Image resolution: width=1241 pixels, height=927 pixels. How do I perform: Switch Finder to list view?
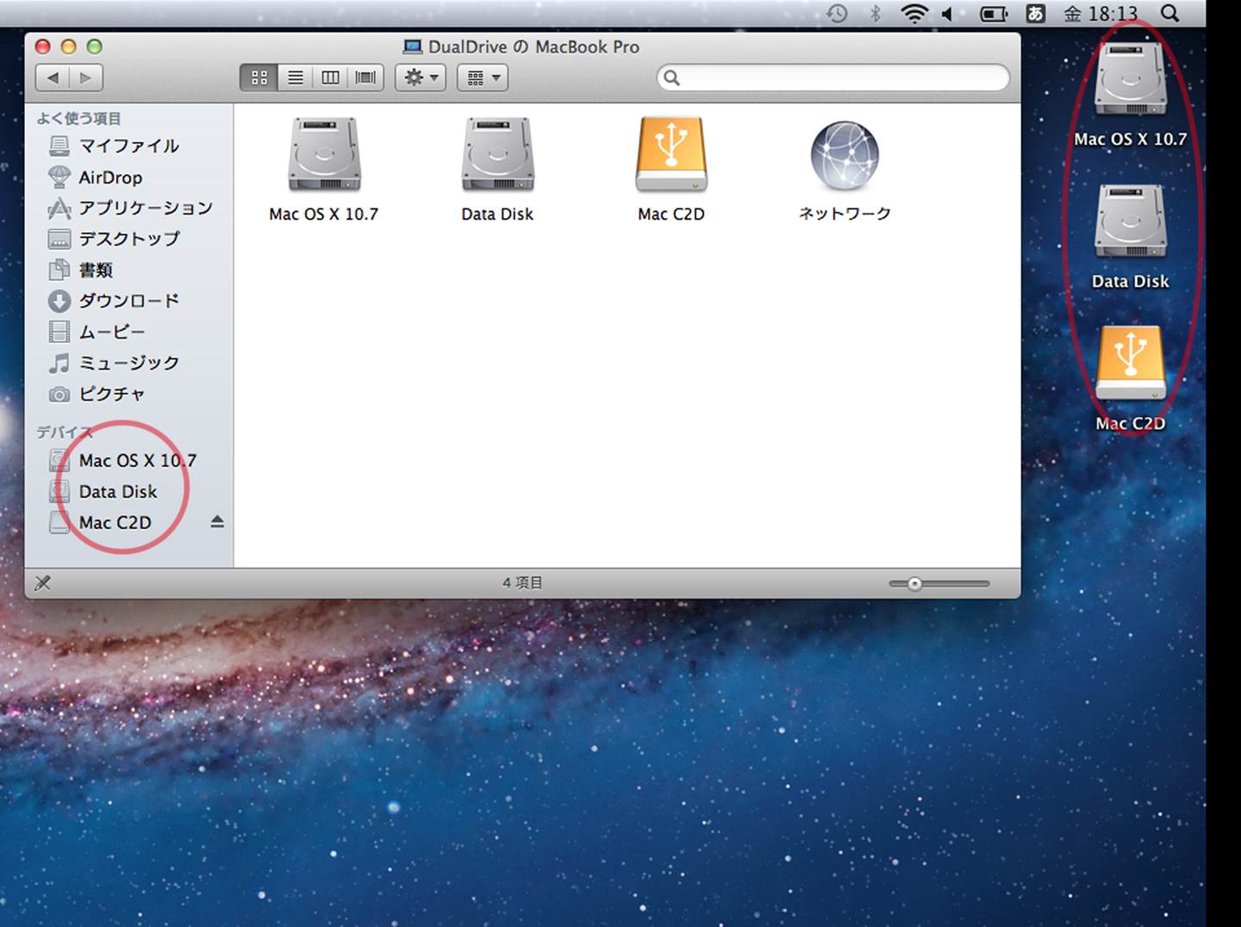[296, 78]
